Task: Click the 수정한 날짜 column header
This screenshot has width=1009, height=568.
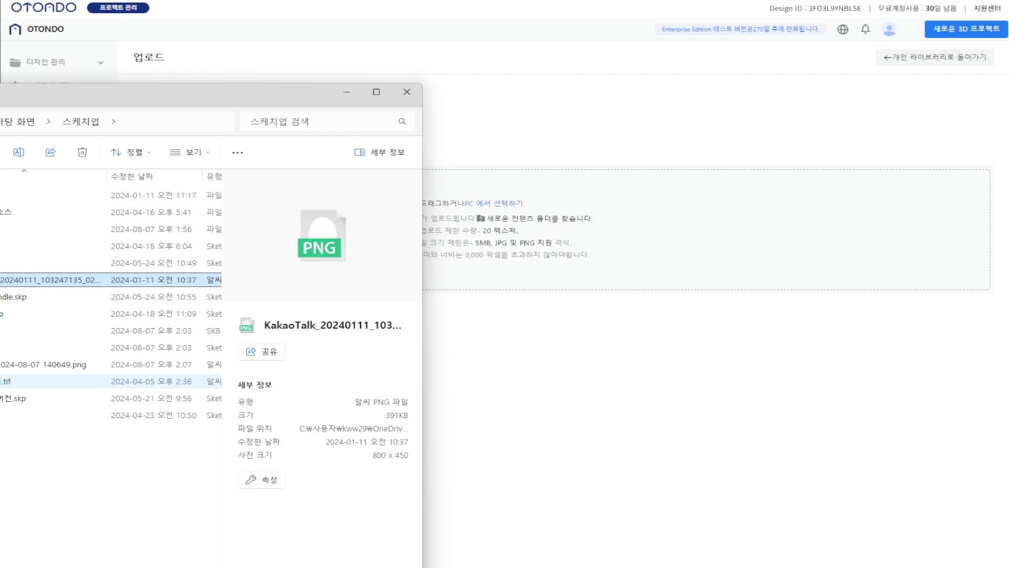Action: pyautogui.click(x=132, y=176)
